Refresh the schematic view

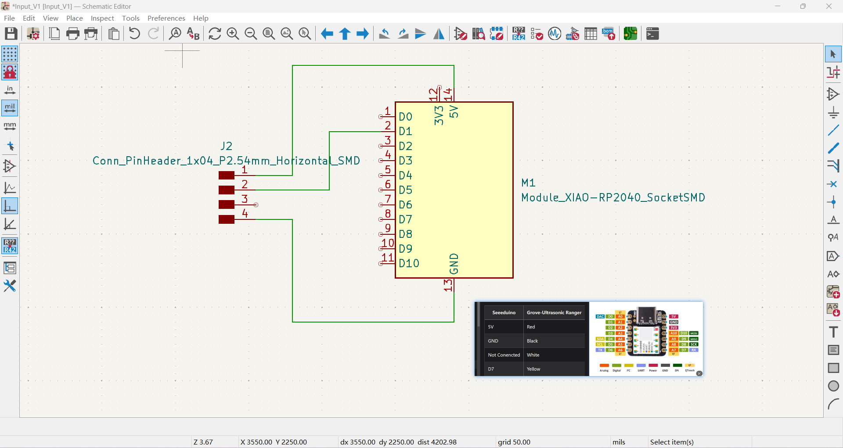point(215,34)
